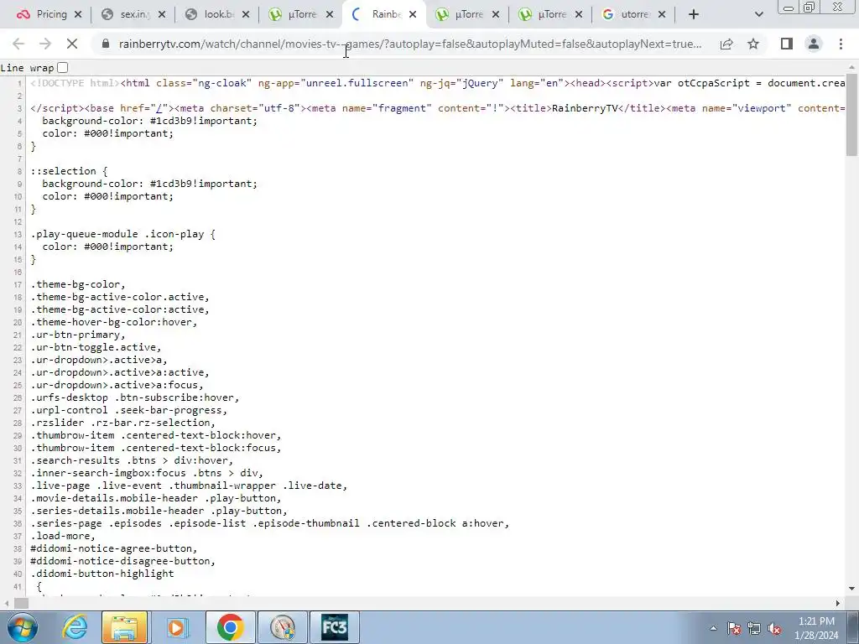This screenshot has height=644, width=859.
Task: Close the Pricing tab
Action: [78, 15]
